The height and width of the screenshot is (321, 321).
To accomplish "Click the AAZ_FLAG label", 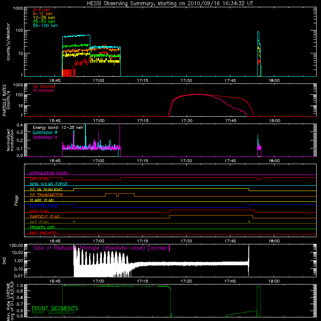I will click(39, 222).
